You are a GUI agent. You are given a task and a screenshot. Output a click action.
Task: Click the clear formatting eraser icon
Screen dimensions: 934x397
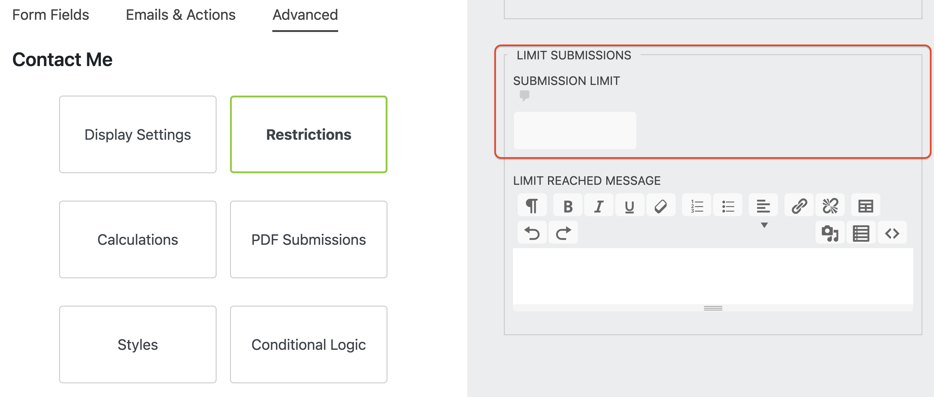[x=661, y=205]
